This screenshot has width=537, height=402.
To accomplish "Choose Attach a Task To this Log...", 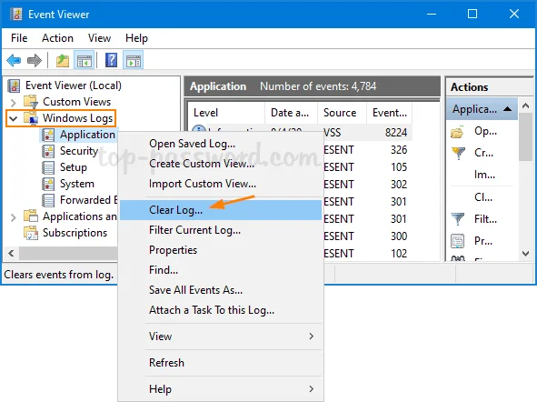I will [x=220, y=310].
